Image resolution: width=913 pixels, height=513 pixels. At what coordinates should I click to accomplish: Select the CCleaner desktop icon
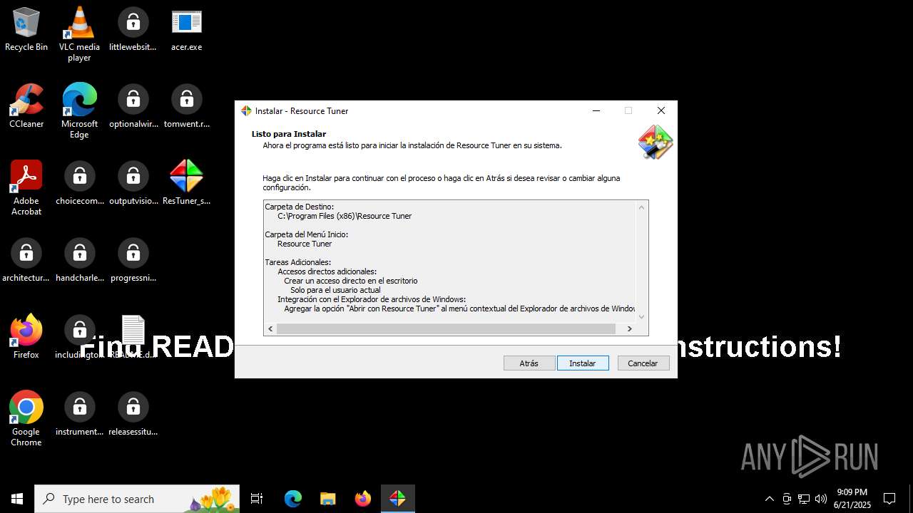click(26, 107)
